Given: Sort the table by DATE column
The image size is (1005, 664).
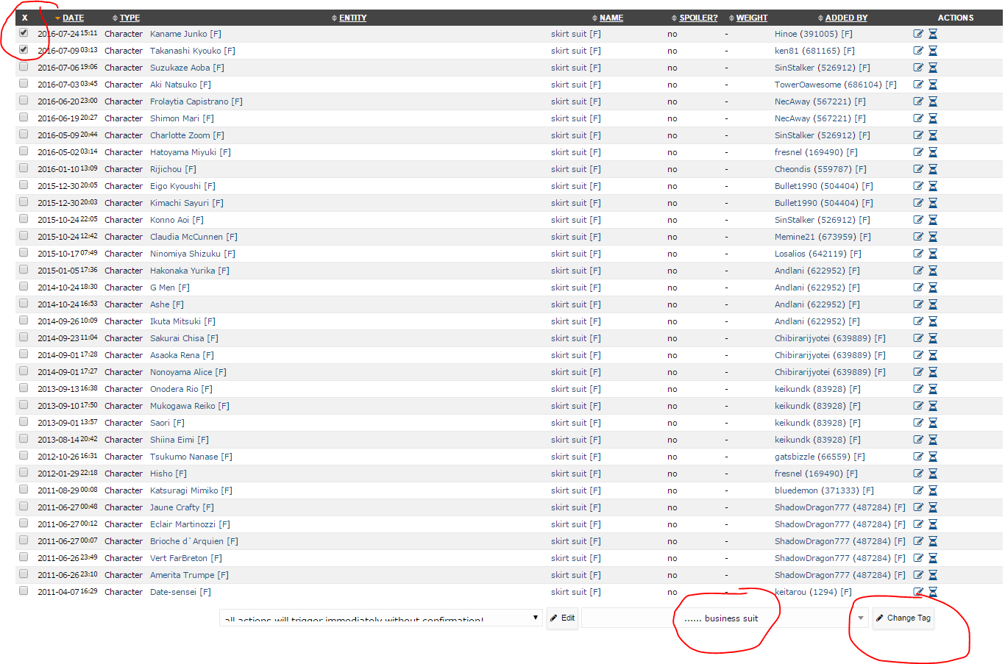Looking at the screenshot, I should coord(73,18).
